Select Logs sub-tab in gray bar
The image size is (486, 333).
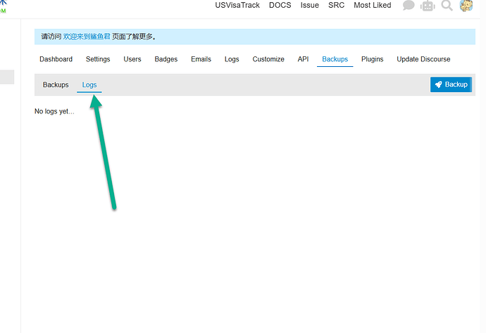[89, 85]
